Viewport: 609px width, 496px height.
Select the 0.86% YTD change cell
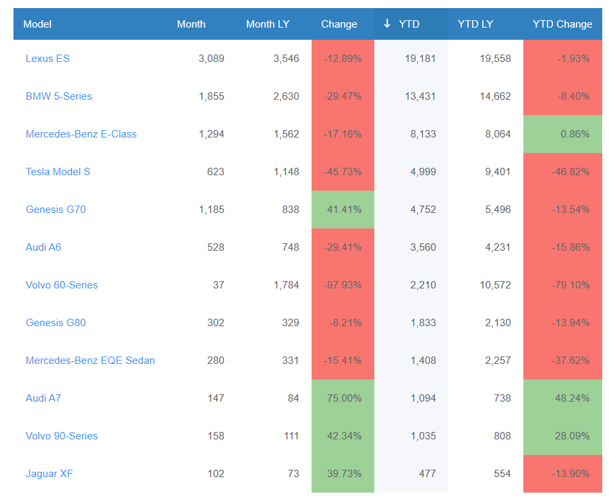[562, 134]
